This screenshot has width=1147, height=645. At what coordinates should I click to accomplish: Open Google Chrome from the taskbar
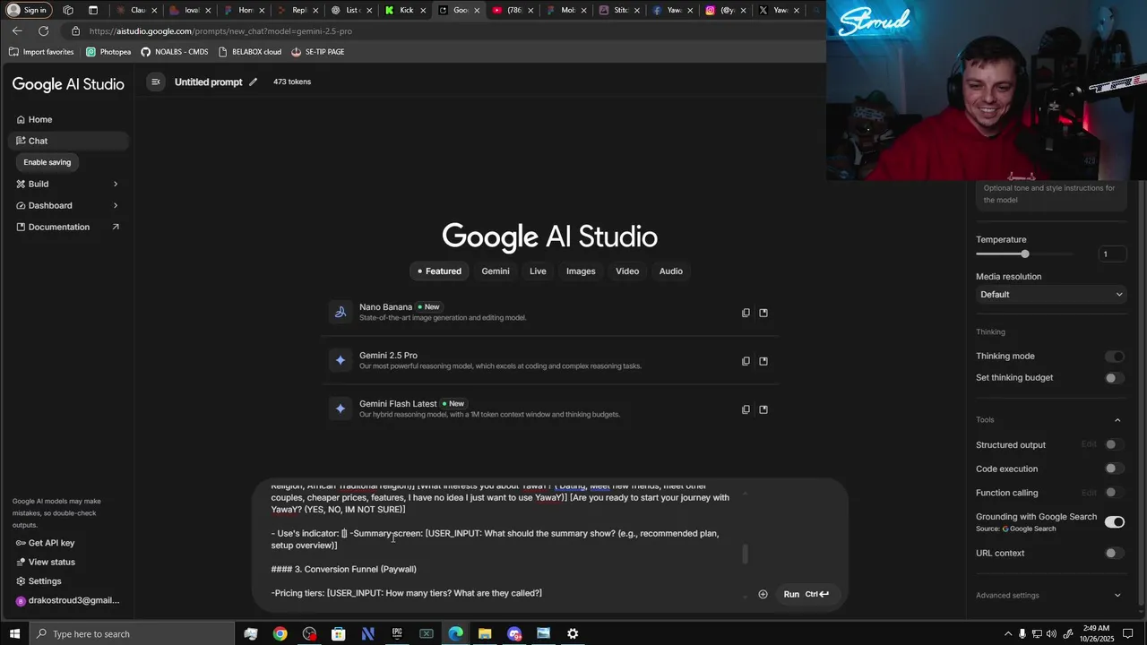280,634
